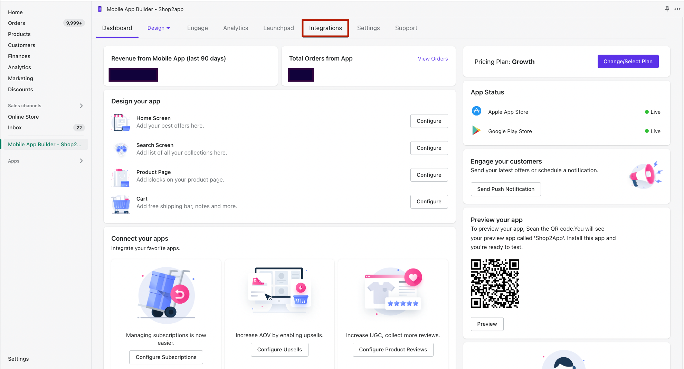Click the Change/Select Plan button
This screenshot has width=684, height=369.
coord(628,61)
